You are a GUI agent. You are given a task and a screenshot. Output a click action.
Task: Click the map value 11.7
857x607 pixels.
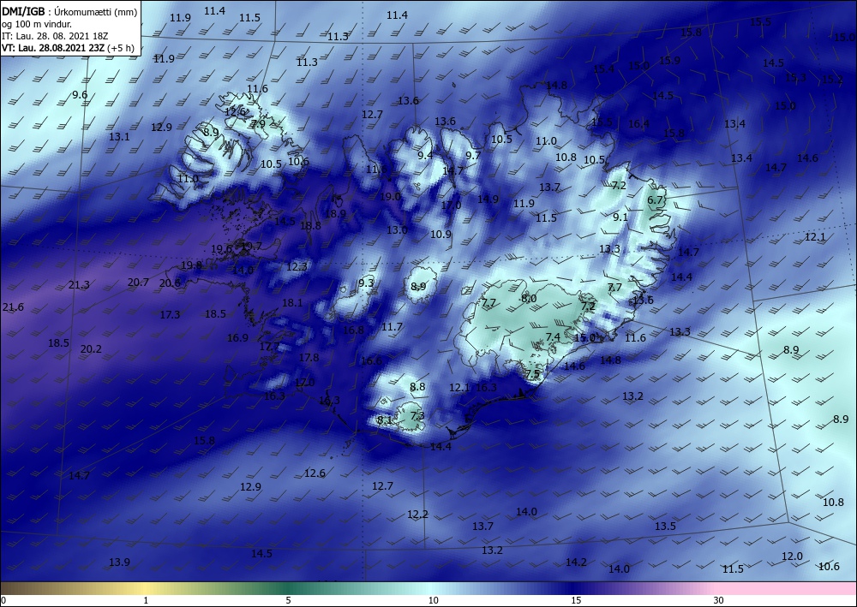(392, 327)
